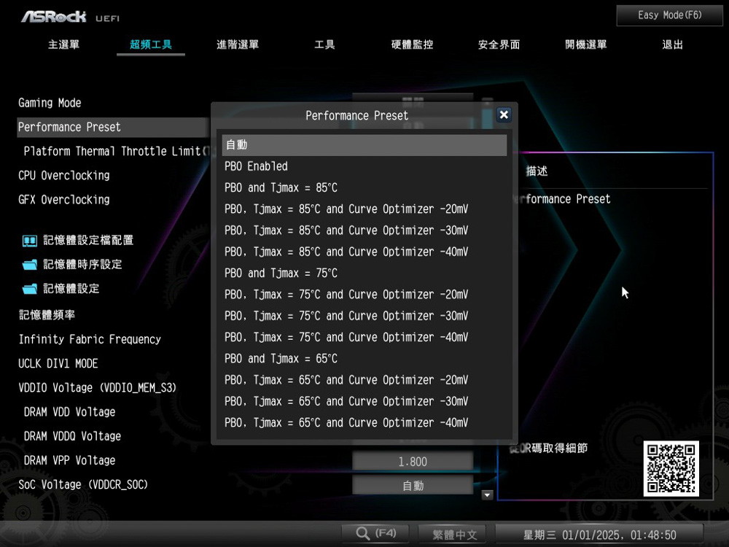The height and width of the screenshot is (547, 729).
Task: Open the 記憶體時序設定 folder icon
Action: [x=30, y=265]
